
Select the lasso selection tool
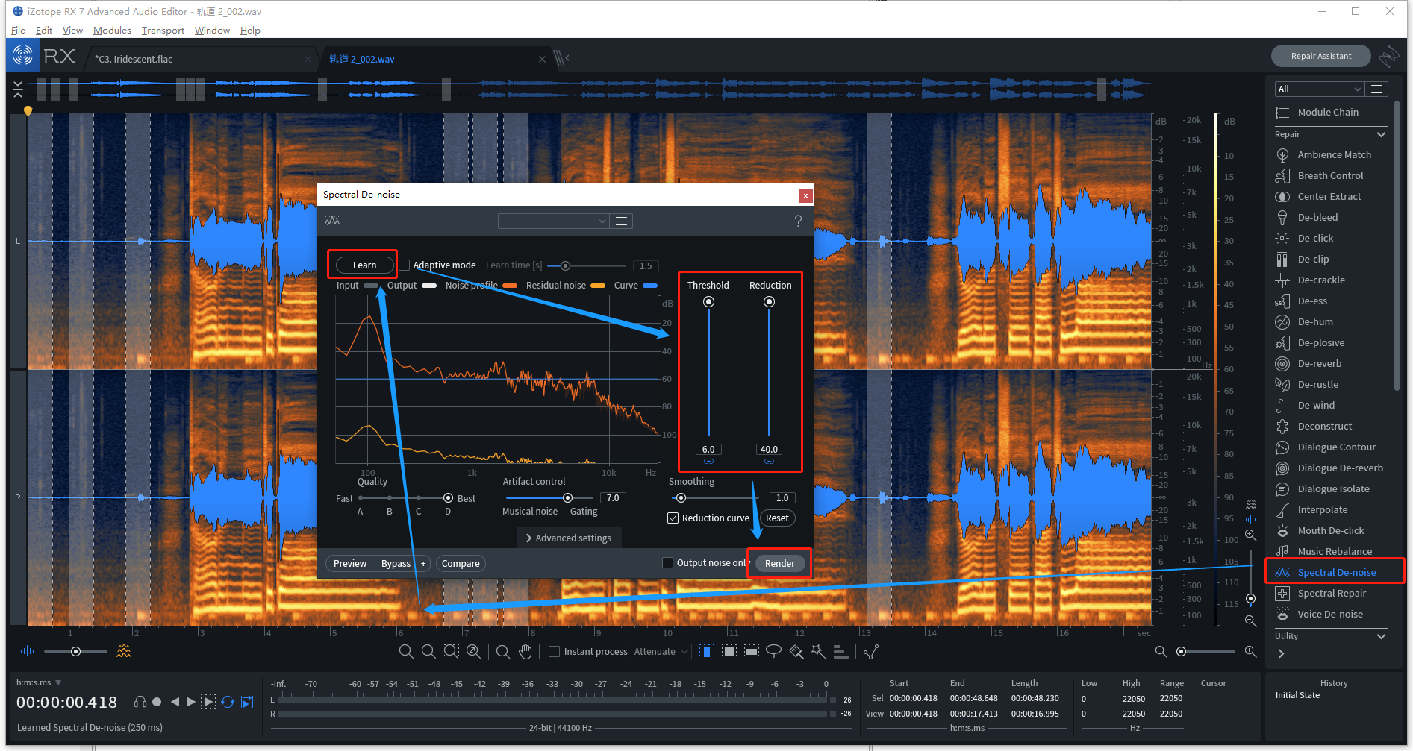[774, 651]
